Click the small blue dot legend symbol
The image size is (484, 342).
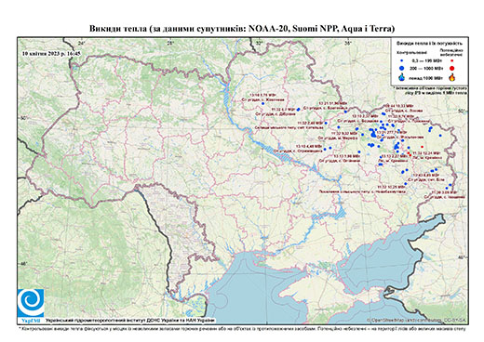(402, 61)
